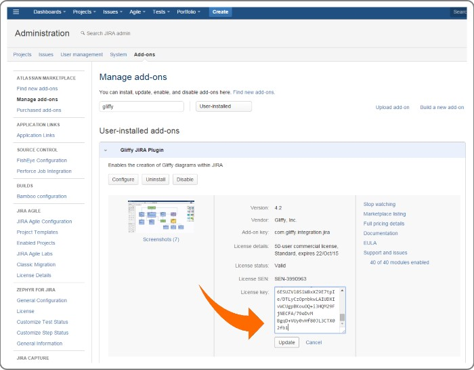Open Project Templates sidebar link
Screen dimensions: 474x370
pyautogui.click(x=37, y=232)
